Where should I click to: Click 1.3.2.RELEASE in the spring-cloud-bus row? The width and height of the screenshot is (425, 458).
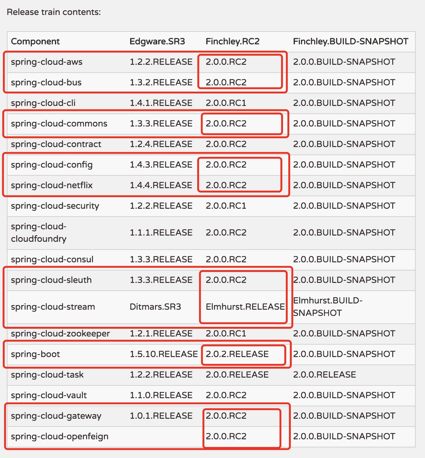point(161,83)
